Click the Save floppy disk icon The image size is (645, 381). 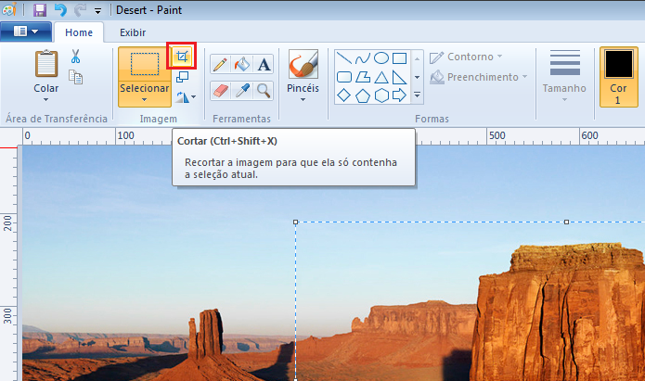(x=40, y=10)
